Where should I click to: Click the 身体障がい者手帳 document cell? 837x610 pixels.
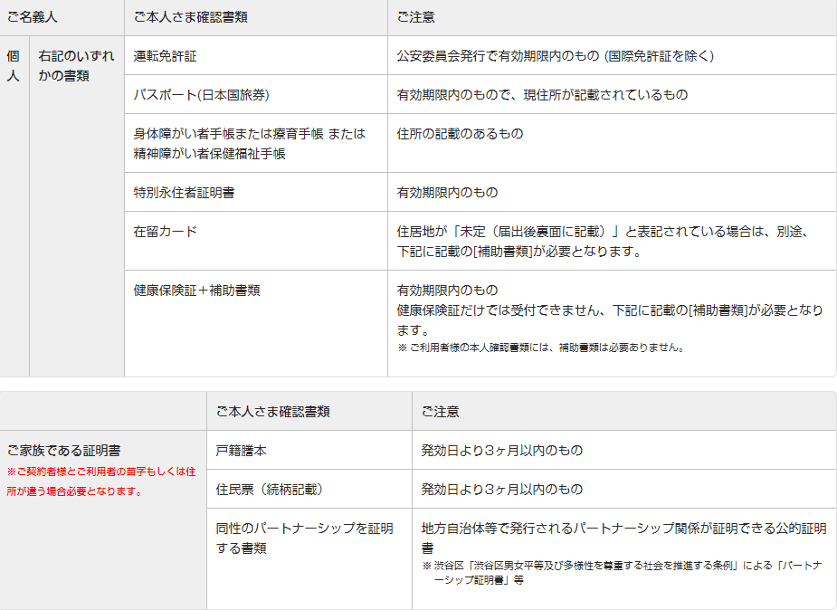[250, 143]
